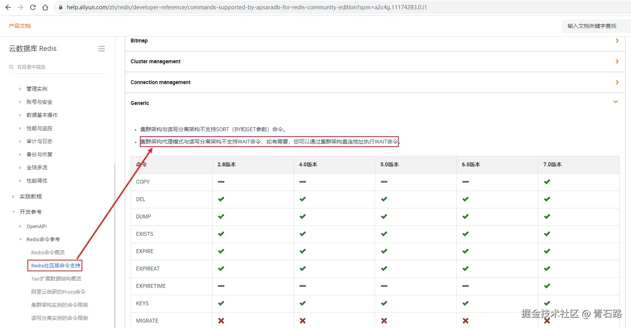Expand the 性能与监控 tree node
The width and height of the screenshot is (631, 328).
pyautogui.click(x=20, y=128)
